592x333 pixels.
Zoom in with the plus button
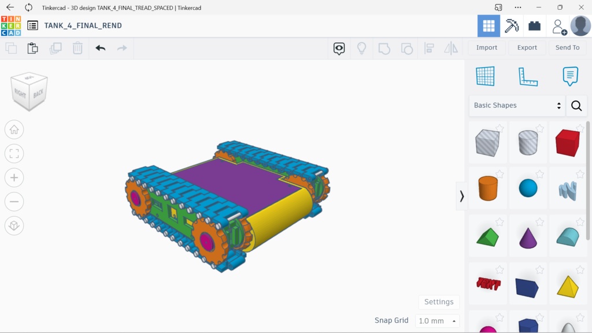click(x=14, y=177)
